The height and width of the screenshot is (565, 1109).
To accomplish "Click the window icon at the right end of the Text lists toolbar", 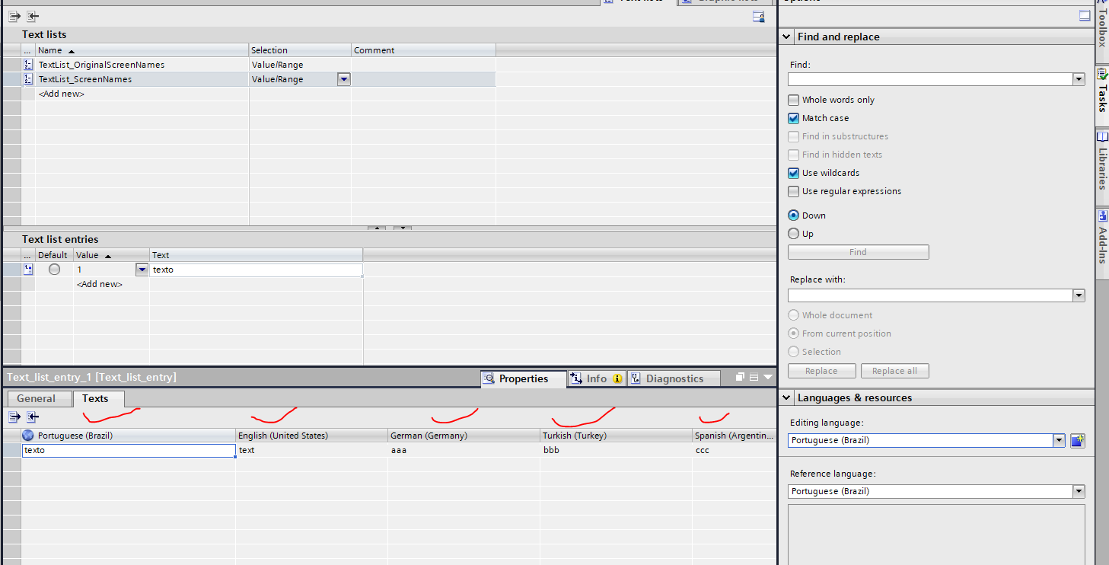I will [758, 17].
